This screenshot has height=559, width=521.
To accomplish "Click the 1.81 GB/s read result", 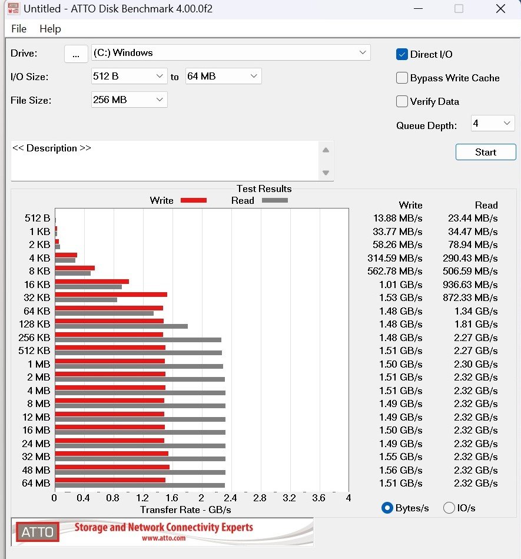I will click(476, 324).
